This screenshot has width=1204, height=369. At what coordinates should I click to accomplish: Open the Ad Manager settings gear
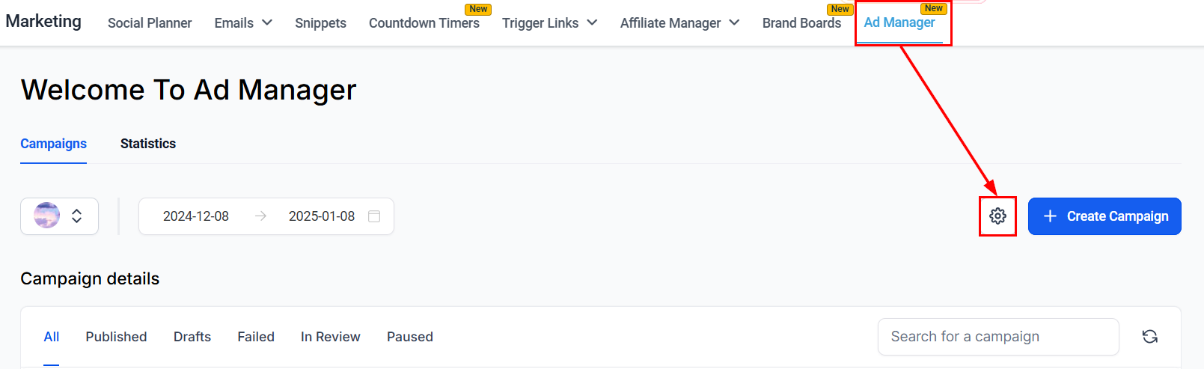coord(997,216)
